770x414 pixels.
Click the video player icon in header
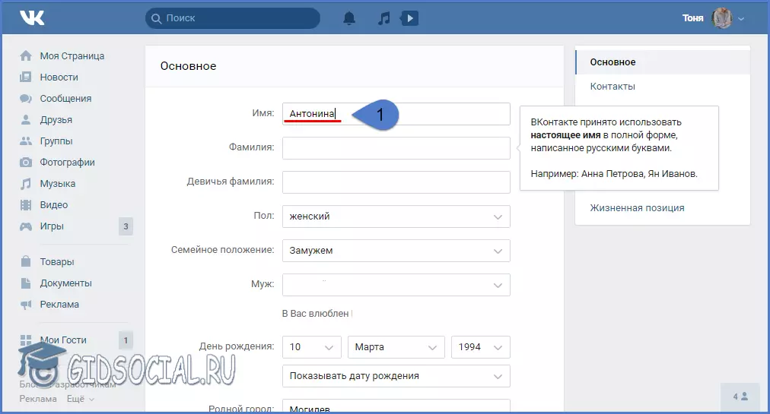(409, 18)
